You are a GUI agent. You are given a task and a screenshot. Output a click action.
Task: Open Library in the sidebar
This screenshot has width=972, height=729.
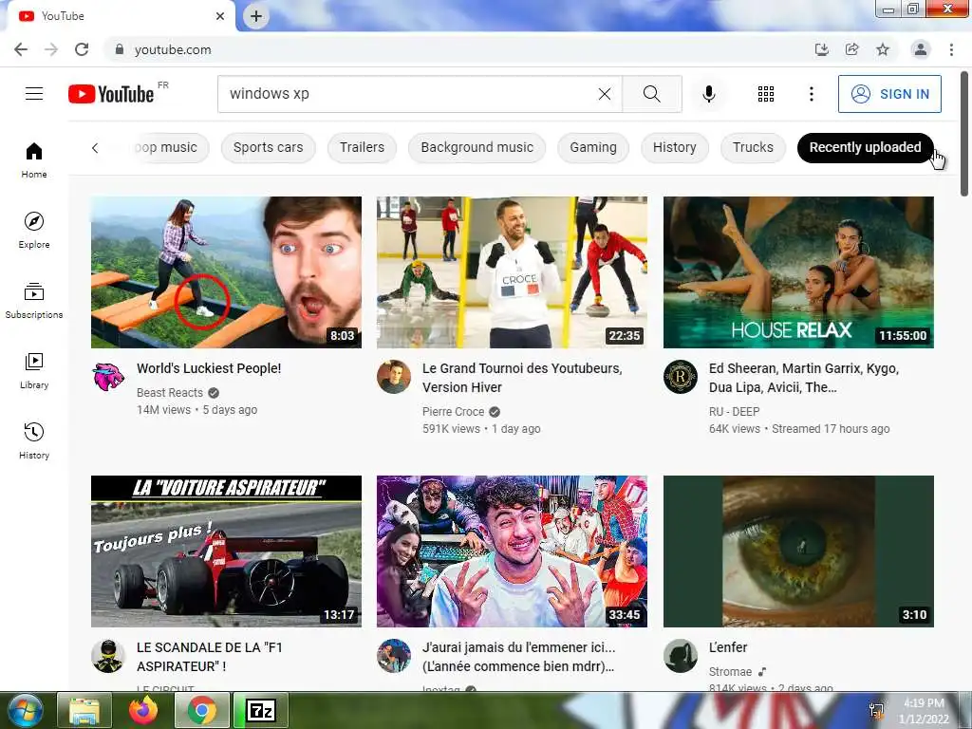click(x=34, y=371)
